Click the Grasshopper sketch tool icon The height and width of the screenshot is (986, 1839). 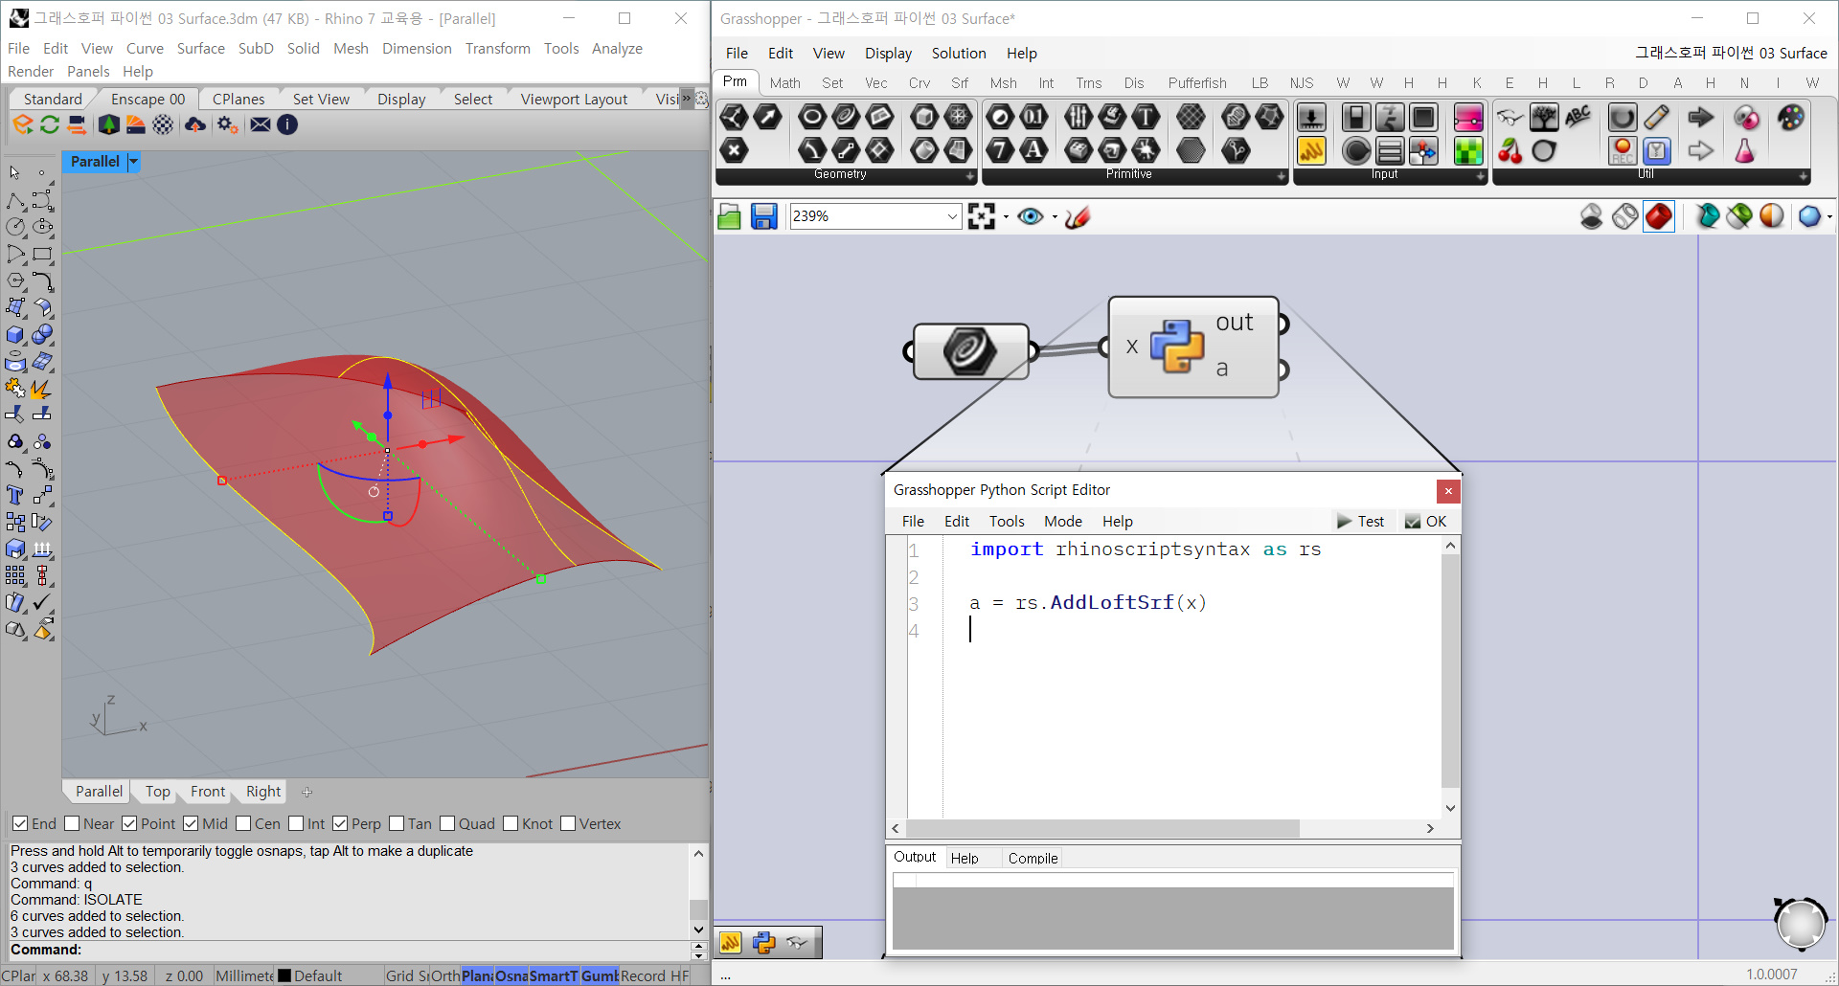click(x=1078, y=217)
